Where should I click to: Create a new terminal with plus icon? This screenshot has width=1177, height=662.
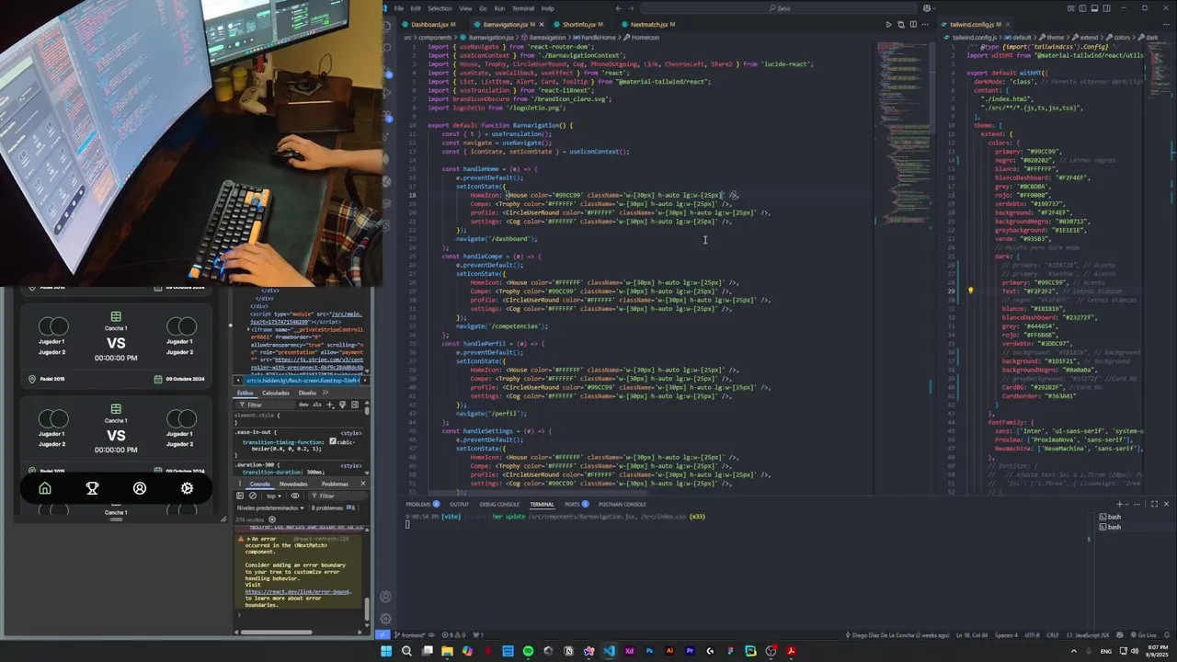(1119, 504)
